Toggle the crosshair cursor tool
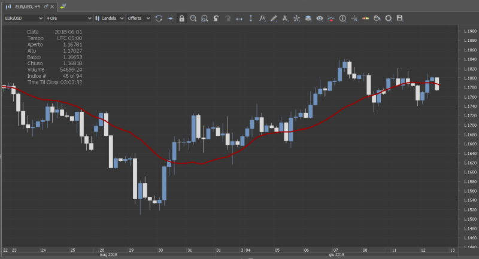 click(354, 19)
